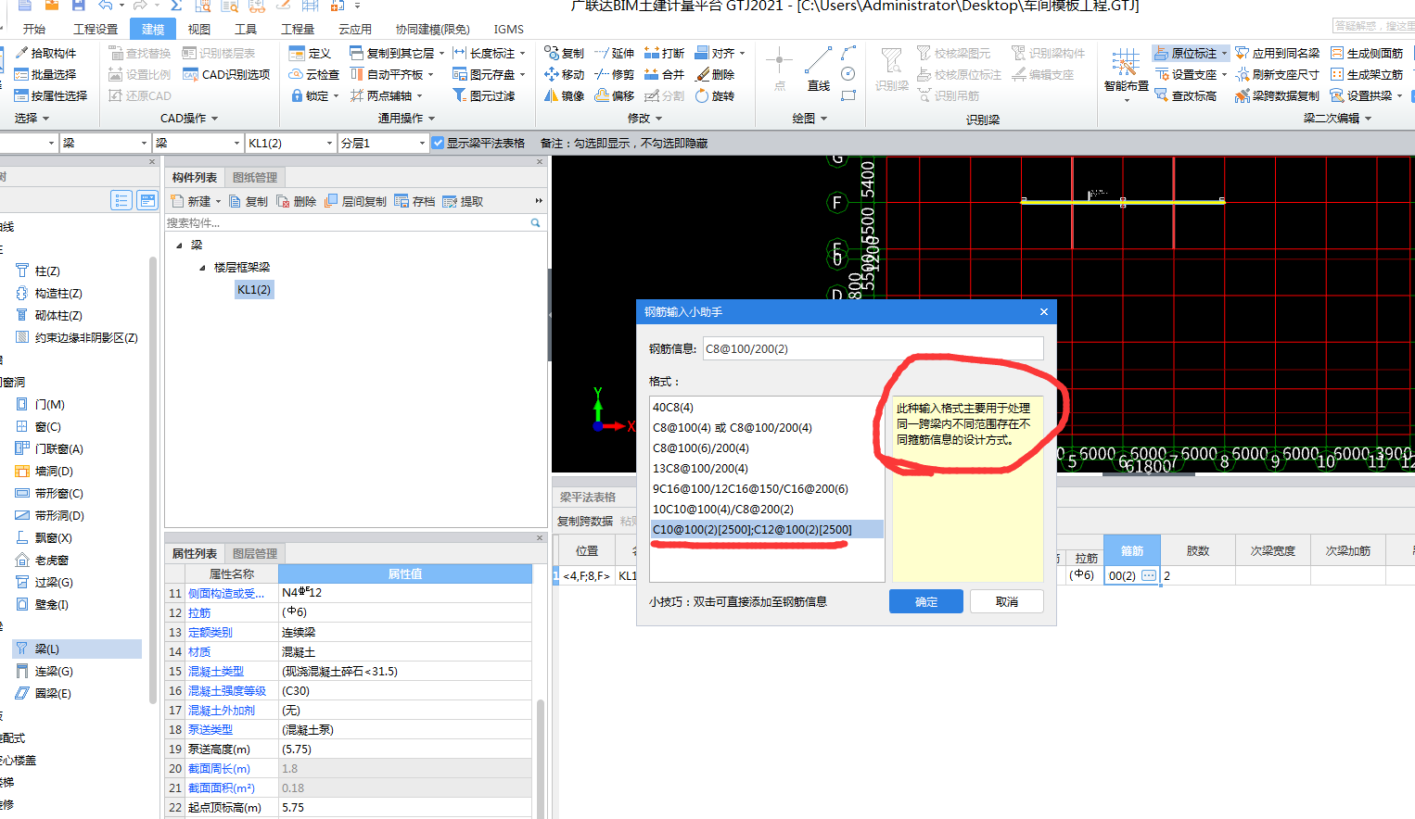Collapse the 楼层框架梁 tree node
This screenshot has height=819, width=1415.
point(202,268)
